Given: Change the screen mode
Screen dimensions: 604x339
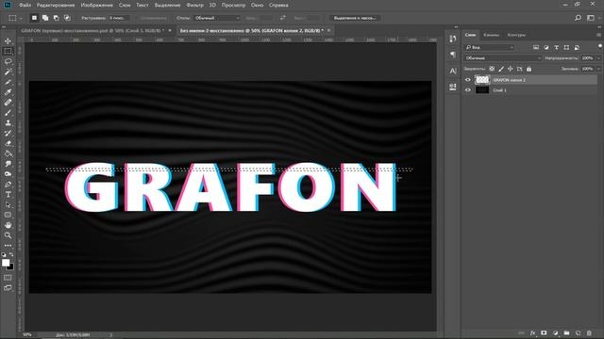Looking at the screenshot, I should click(8, 288).
